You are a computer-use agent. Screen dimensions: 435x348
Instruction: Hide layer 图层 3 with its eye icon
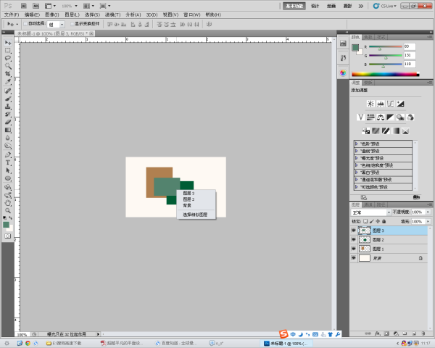[x=354, y=231]
